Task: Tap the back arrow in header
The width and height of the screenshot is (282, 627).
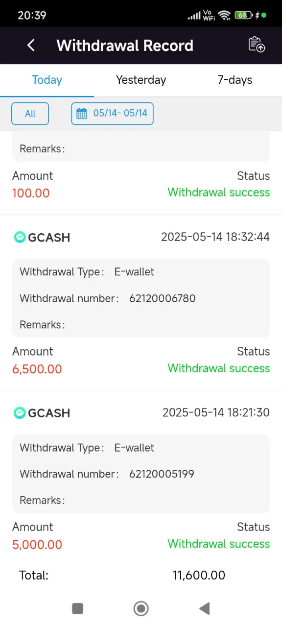Action: tap(31, 46)
